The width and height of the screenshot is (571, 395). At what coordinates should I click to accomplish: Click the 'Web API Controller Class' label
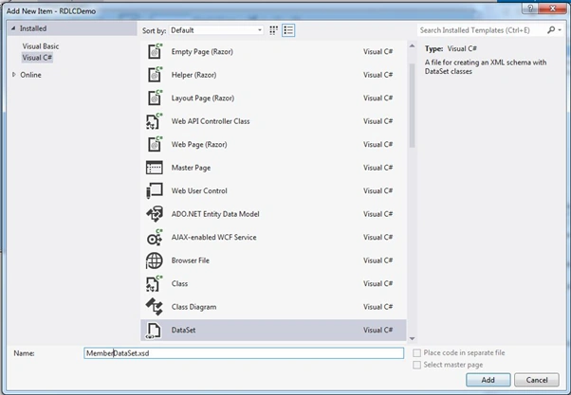coord(211,121)
